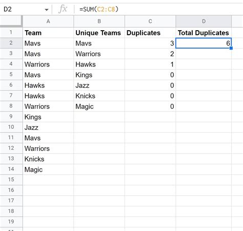This screenshot has width=243, height=231.
Task: Select cell B5 containing Kings
Action: [x=99, y=75]
